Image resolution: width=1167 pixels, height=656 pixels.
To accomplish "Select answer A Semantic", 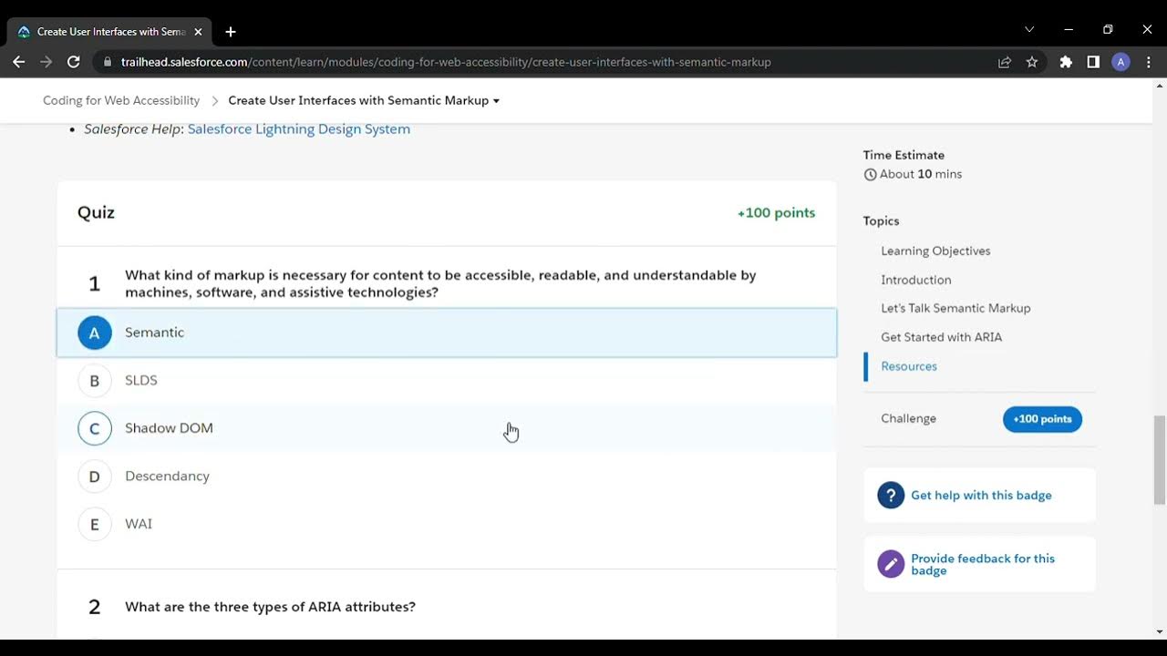I will 447,333.
